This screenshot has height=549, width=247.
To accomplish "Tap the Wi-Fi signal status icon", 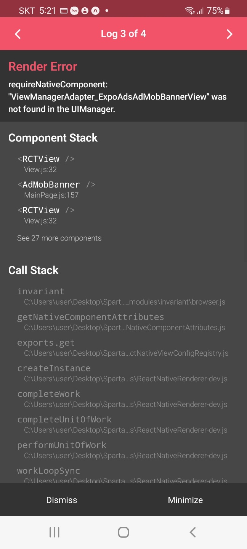I will coord(189,11).
